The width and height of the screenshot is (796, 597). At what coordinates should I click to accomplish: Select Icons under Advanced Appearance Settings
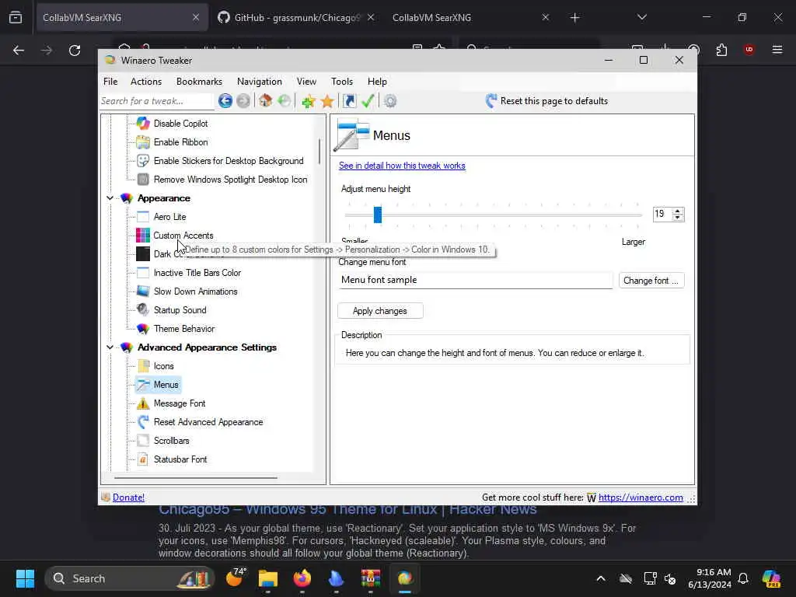click(163, 366)
